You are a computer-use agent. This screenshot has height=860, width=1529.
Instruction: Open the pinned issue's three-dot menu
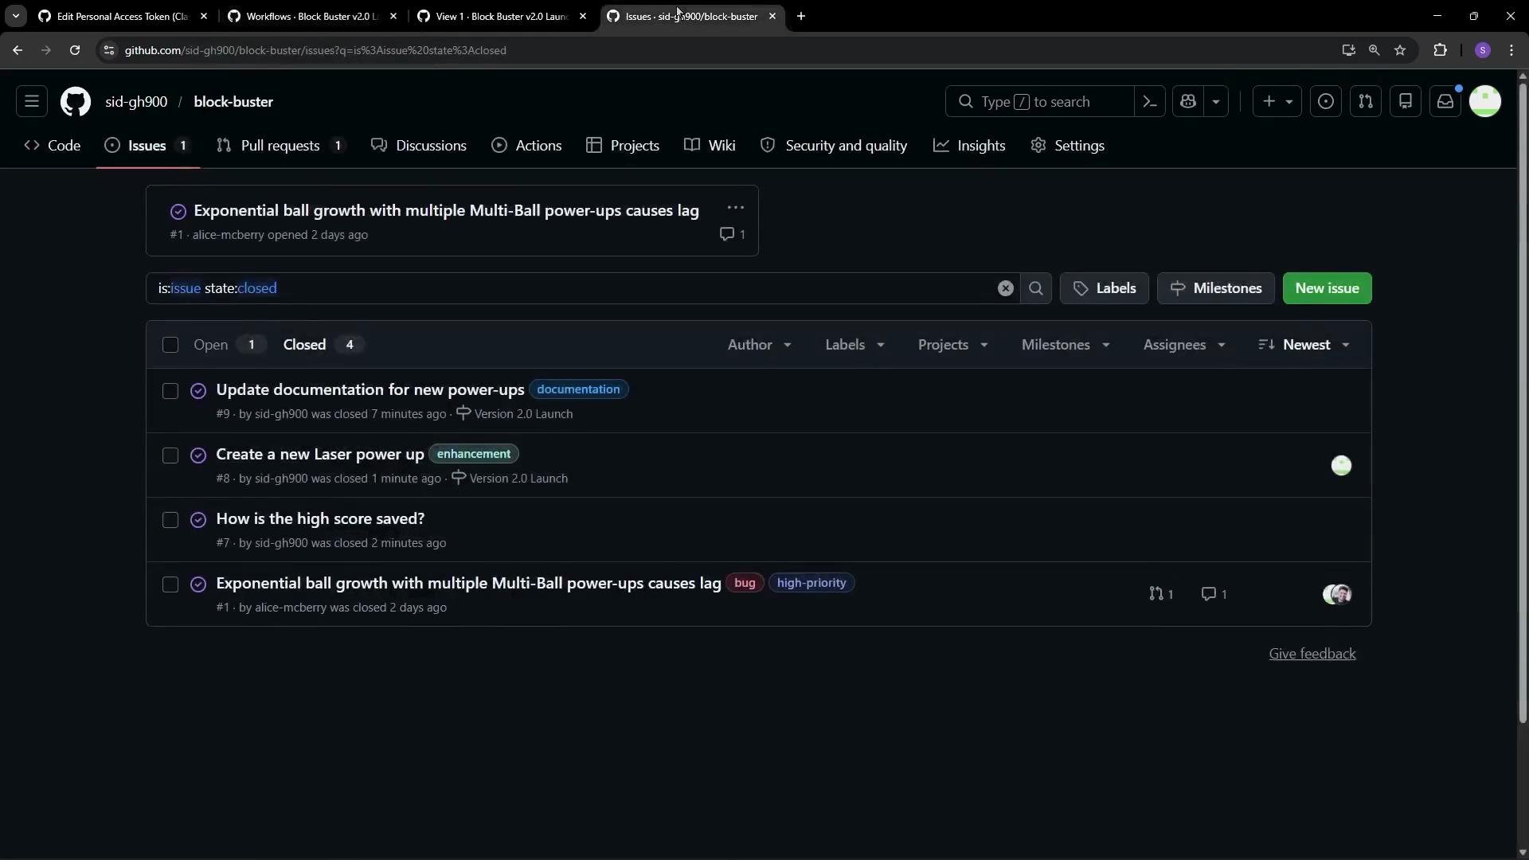coord(735,208)
